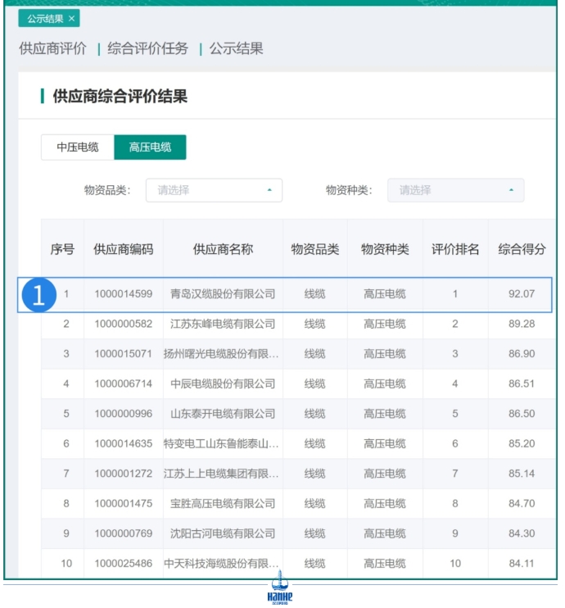Open the 物资品类 dropdown
Screen dimensions: 565x608
coord(214,190)
